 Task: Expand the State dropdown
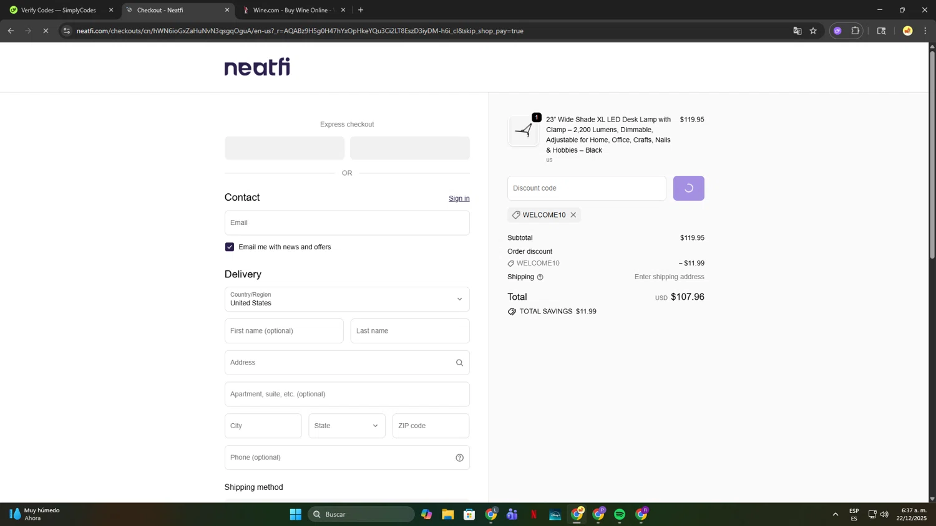(347, 426)
